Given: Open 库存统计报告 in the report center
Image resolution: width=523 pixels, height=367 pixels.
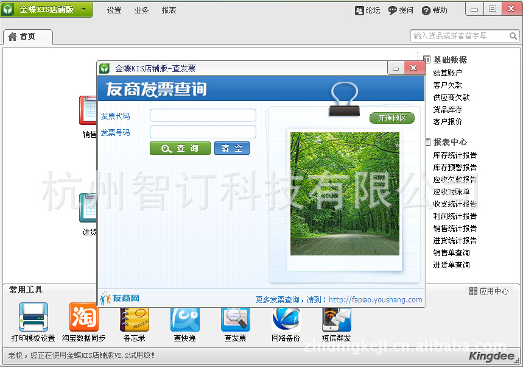Looking at the screenshot, I should point(455,155).
